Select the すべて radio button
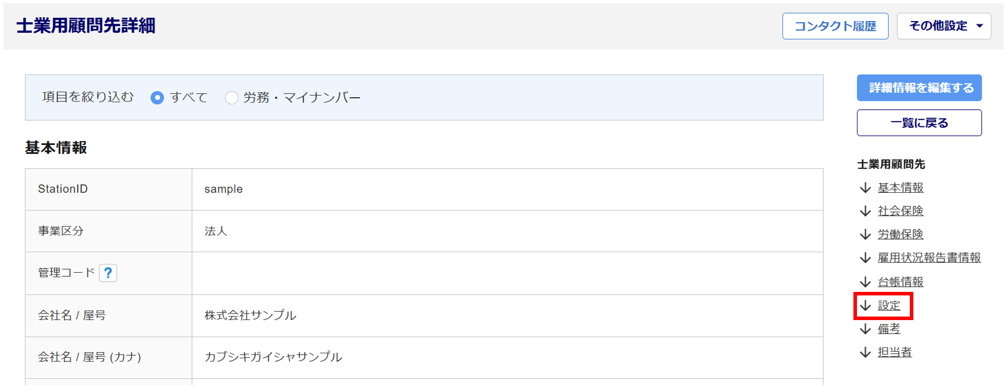The height and width of the screenshot is (386, 1007). coord(157,98)
